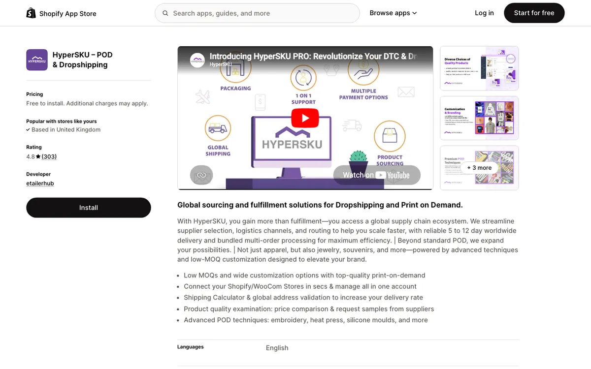Click the 1 on 1 Support icon in video
Screen dimensions: 591x369
303,79
